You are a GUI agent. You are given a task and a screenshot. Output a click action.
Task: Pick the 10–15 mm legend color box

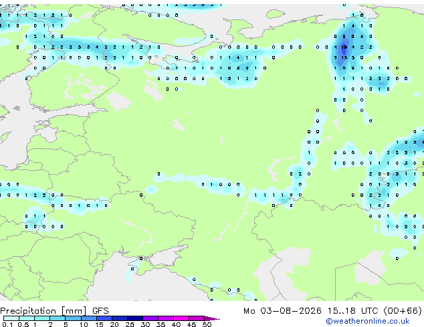point(88,318)
